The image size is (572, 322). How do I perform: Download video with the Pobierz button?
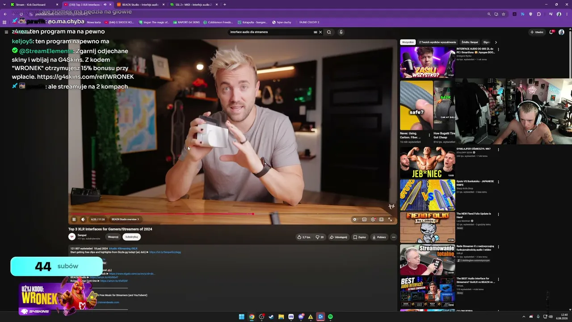pyautogui.click(x=379, y=237)
